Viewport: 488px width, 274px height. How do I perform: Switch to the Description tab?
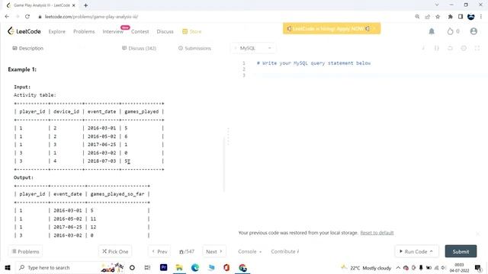(x=27, y=48)
